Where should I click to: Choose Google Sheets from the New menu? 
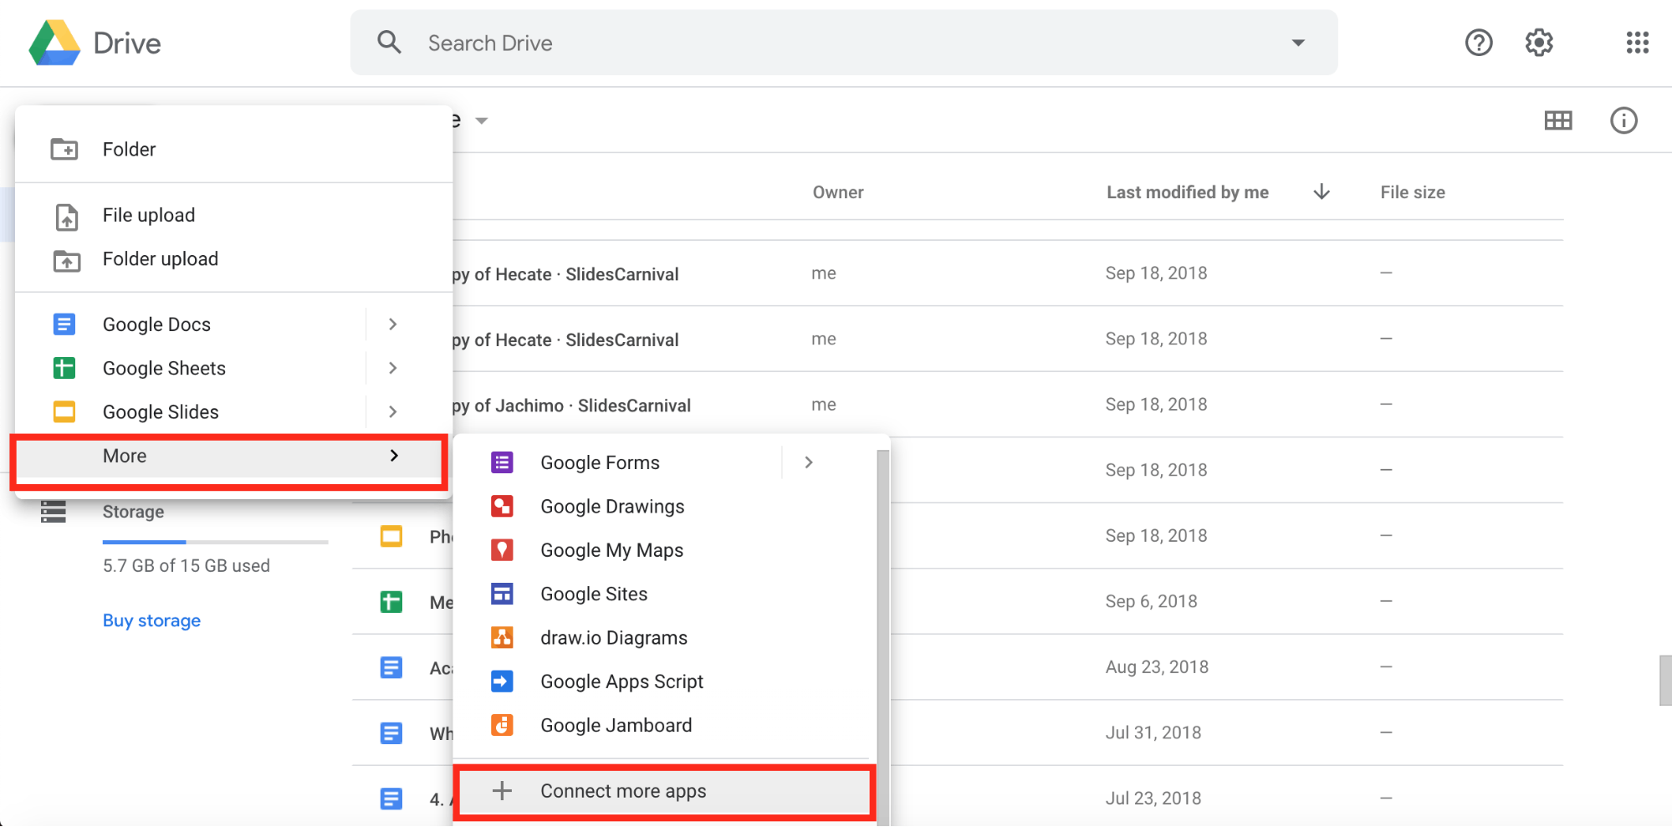[164, 368]
